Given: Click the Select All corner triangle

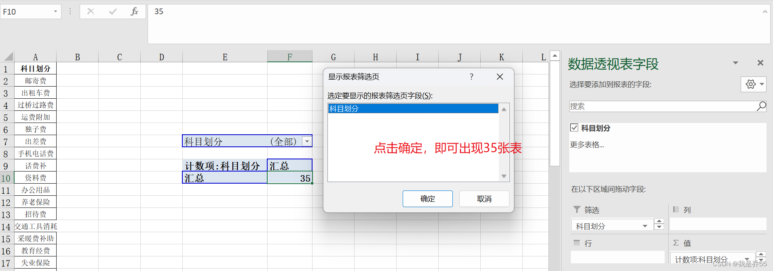Looking at the screenshot, I should [x=8, y=56].
